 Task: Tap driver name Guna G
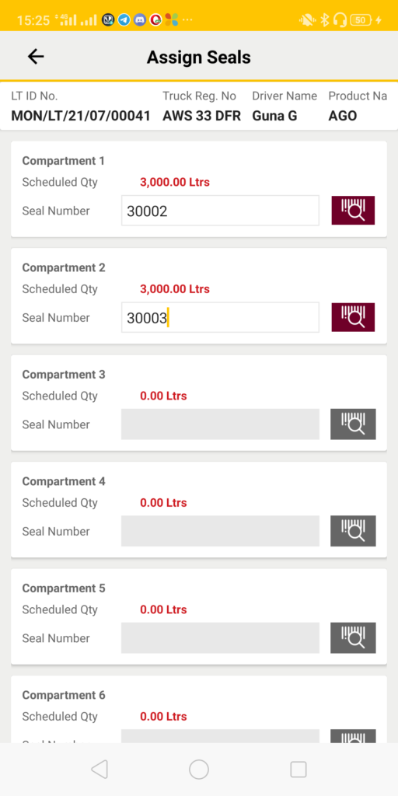pos(274,116)
